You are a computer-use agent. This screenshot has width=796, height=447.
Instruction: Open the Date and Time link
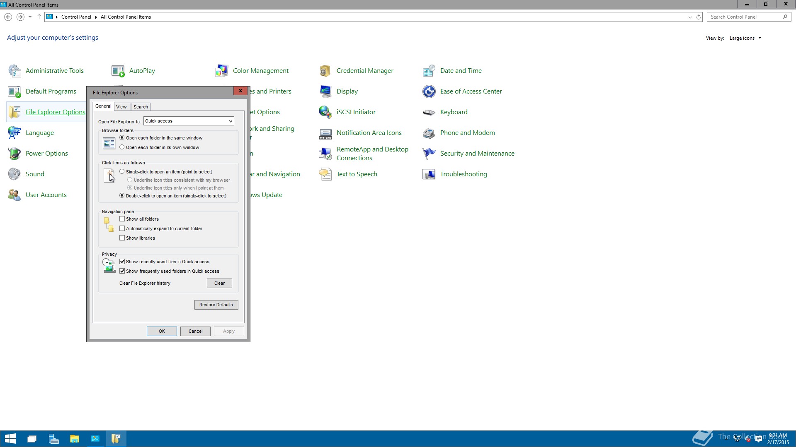pyautogui.click(x=461, y=71)
